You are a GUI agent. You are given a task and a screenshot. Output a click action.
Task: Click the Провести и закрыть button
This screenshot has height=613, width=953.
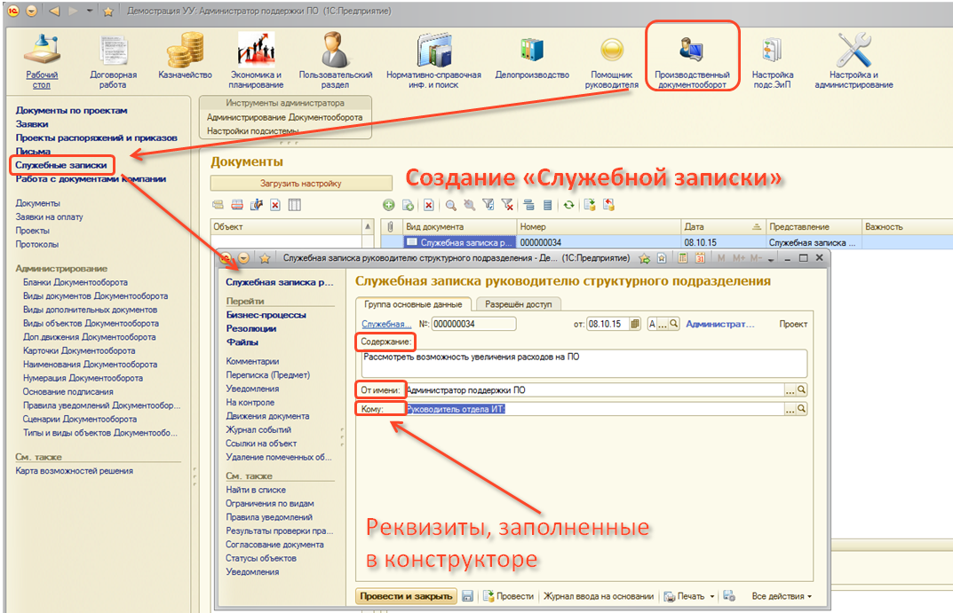406,596
